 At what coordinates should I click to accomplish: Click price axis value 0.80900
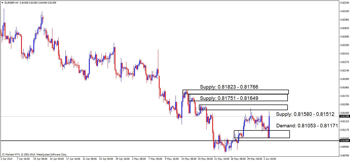coord(344,147)
